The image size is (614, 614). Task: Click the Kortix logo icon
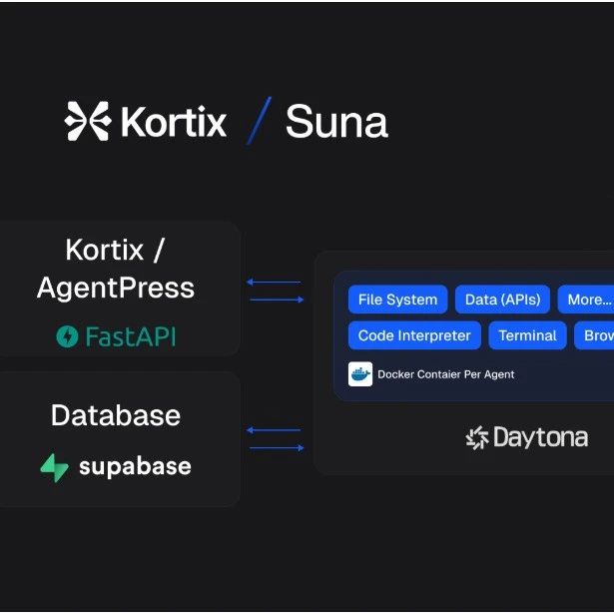click(87, 121)
